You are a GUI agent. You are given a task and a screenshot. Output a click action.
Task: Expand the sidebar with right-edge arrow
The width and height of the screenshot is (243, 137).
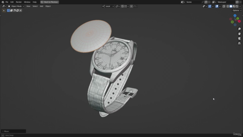point(242,16)
